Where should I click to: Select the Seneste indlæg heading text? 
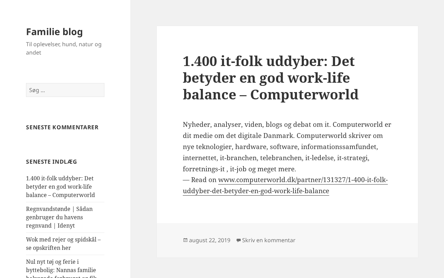(52, 162)
